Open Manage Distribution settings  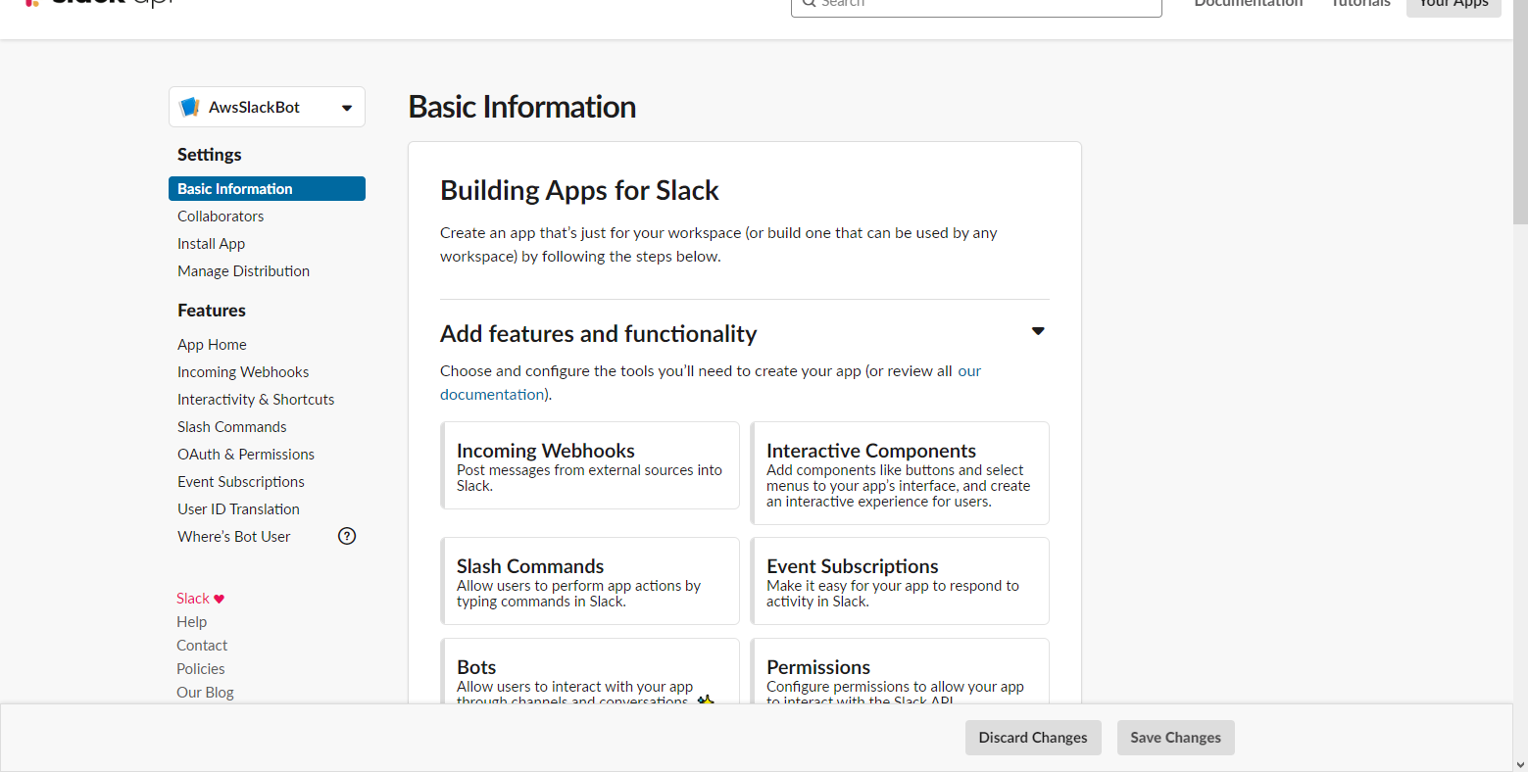coord(243,270)
